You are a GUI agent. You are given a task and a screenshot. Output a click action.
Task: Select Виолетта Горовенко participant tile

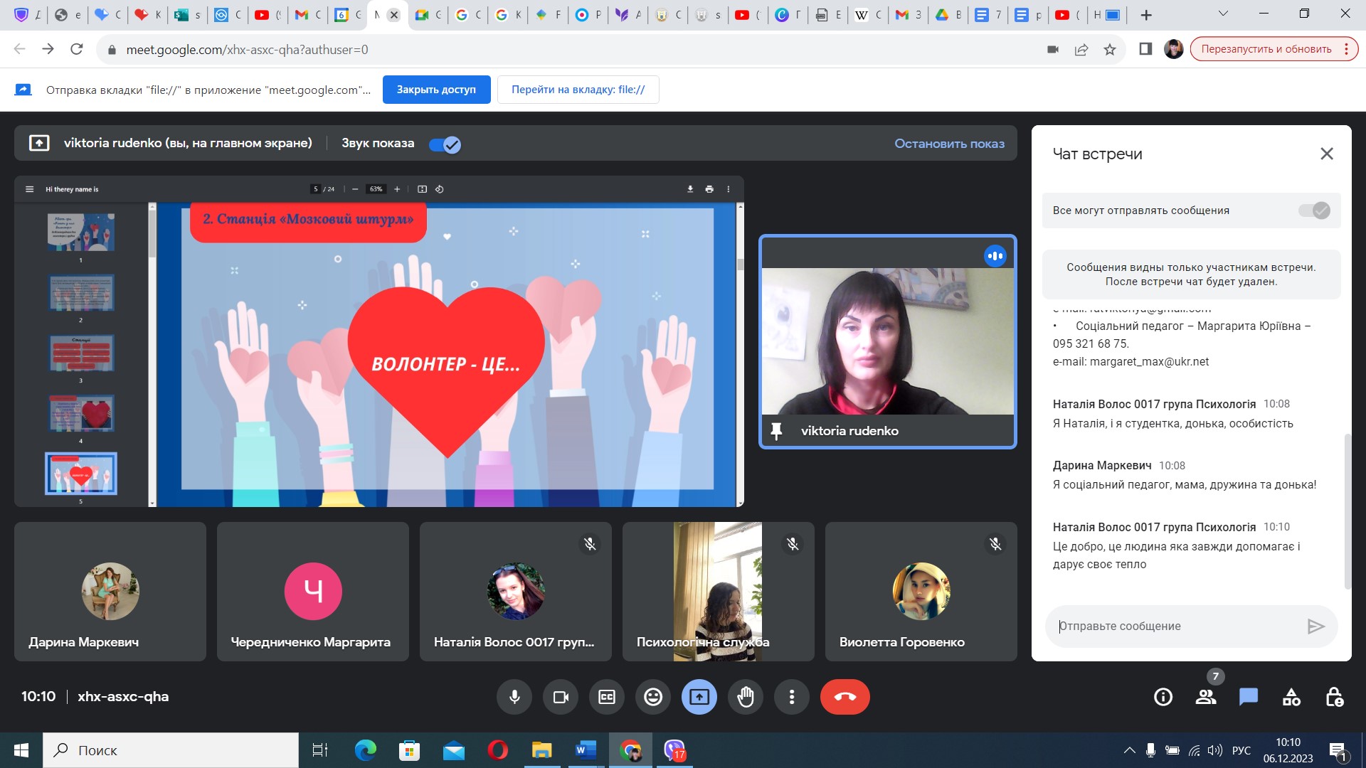[x=921, y=592]
